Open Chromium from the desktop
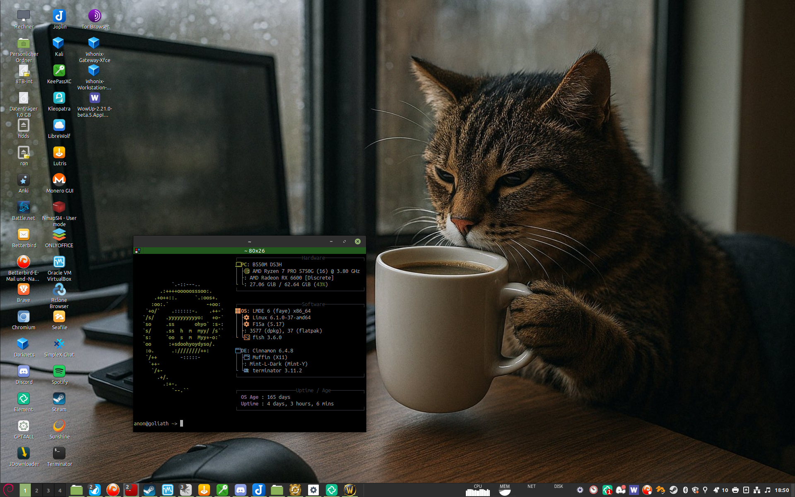This screenshot has width=795, height=497. 24,320
